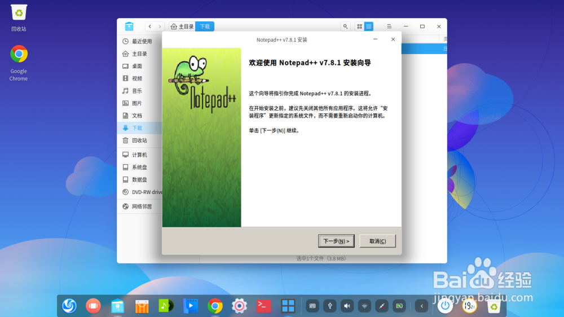Image resolution: width=564 pixels, height=317 pixels.
Task: Select 主目录 in the file manager sidebar
Action: pos(139,54)
